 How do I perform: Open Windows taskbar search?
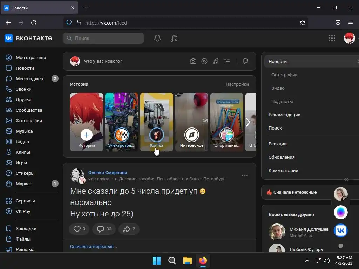(172, 261)
